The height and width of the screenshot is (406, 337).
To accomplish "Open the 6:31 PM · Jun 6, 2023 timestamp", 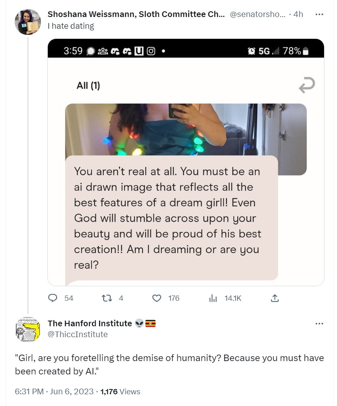I will (54, 391).
